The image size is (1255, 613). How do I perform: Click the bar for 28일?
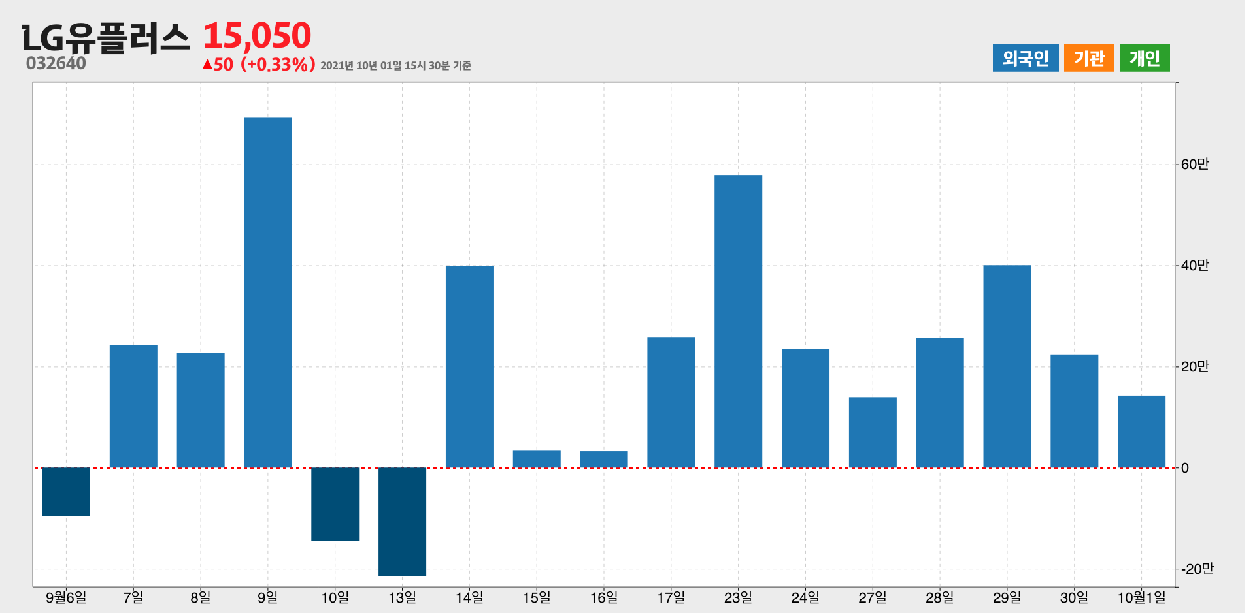[x=940, y=403]
